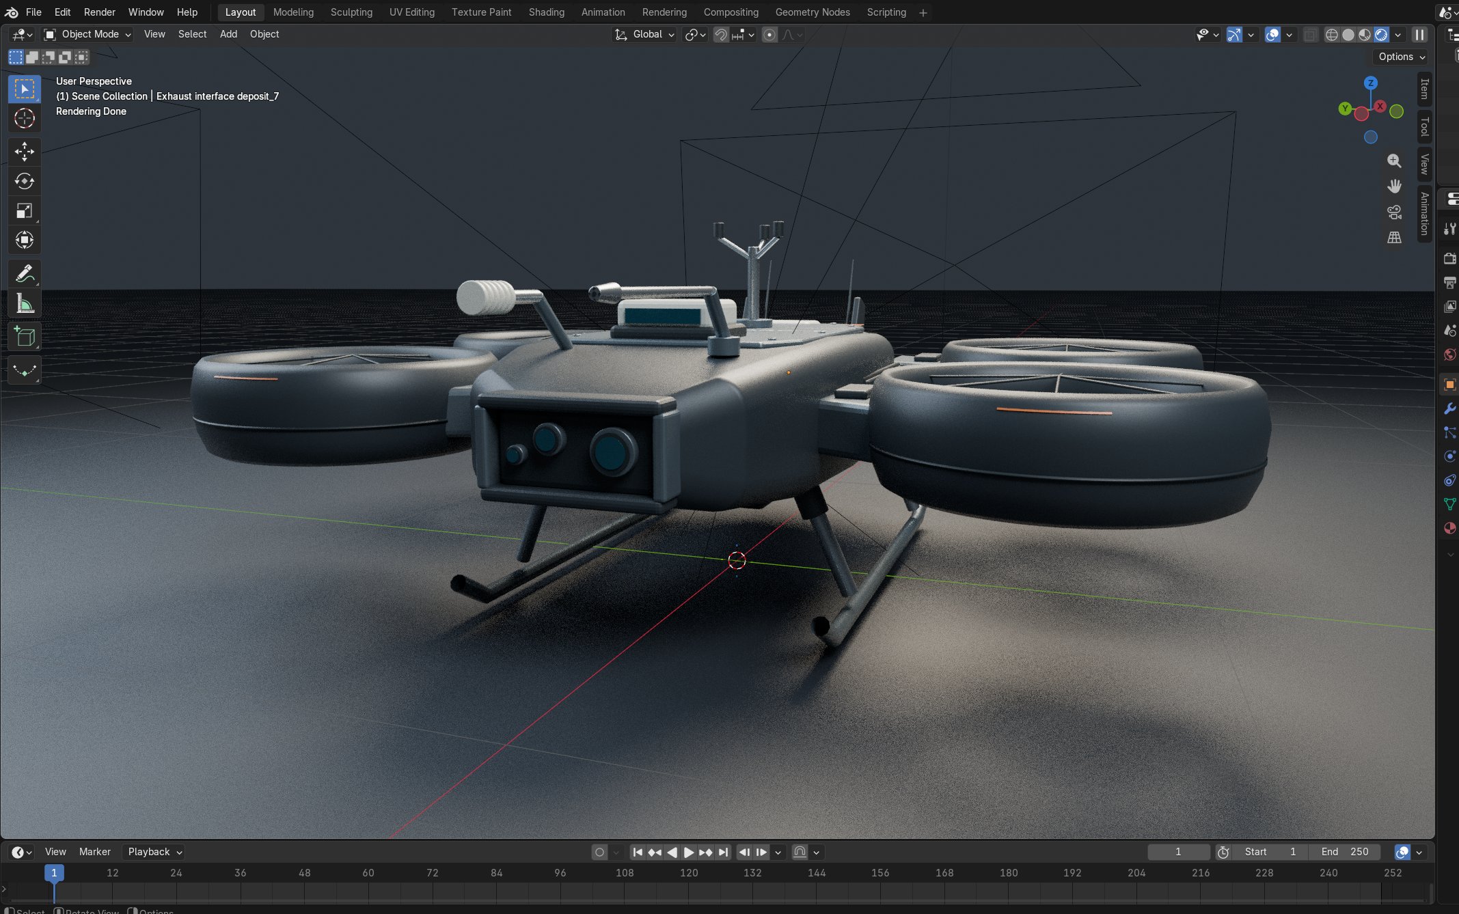Open viewport shading options arrow
This screenshot has height=914, width=1459.
tap(1398, 35)
